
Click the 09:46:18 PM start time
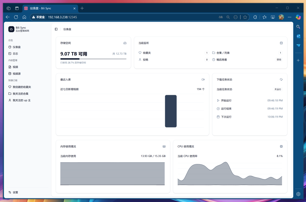pos(275,101)
